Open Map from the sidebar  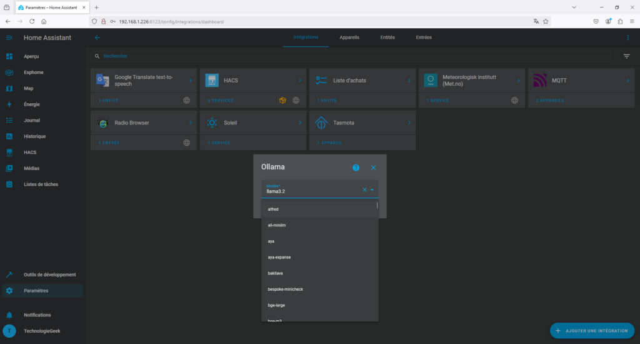coord(42,88)
